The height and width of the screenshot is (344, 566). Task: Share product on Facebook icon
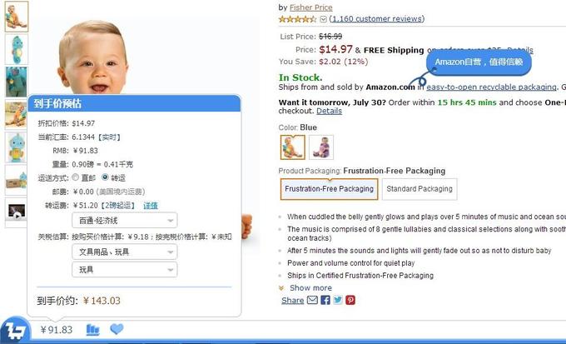(x=325, y=300)
